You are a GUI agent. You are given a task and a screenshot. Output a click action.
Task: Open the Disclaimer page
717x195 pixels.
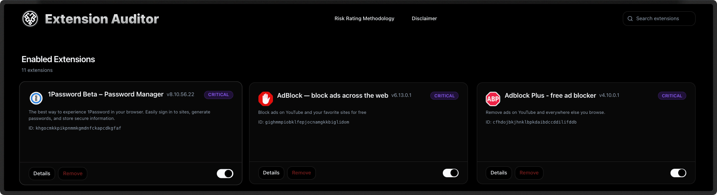point(424,19)
